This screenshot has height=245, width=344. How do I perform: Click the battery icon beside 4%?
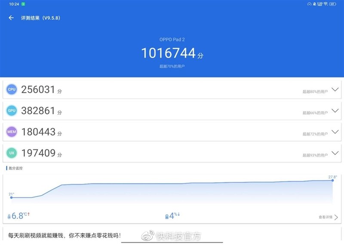167,217
